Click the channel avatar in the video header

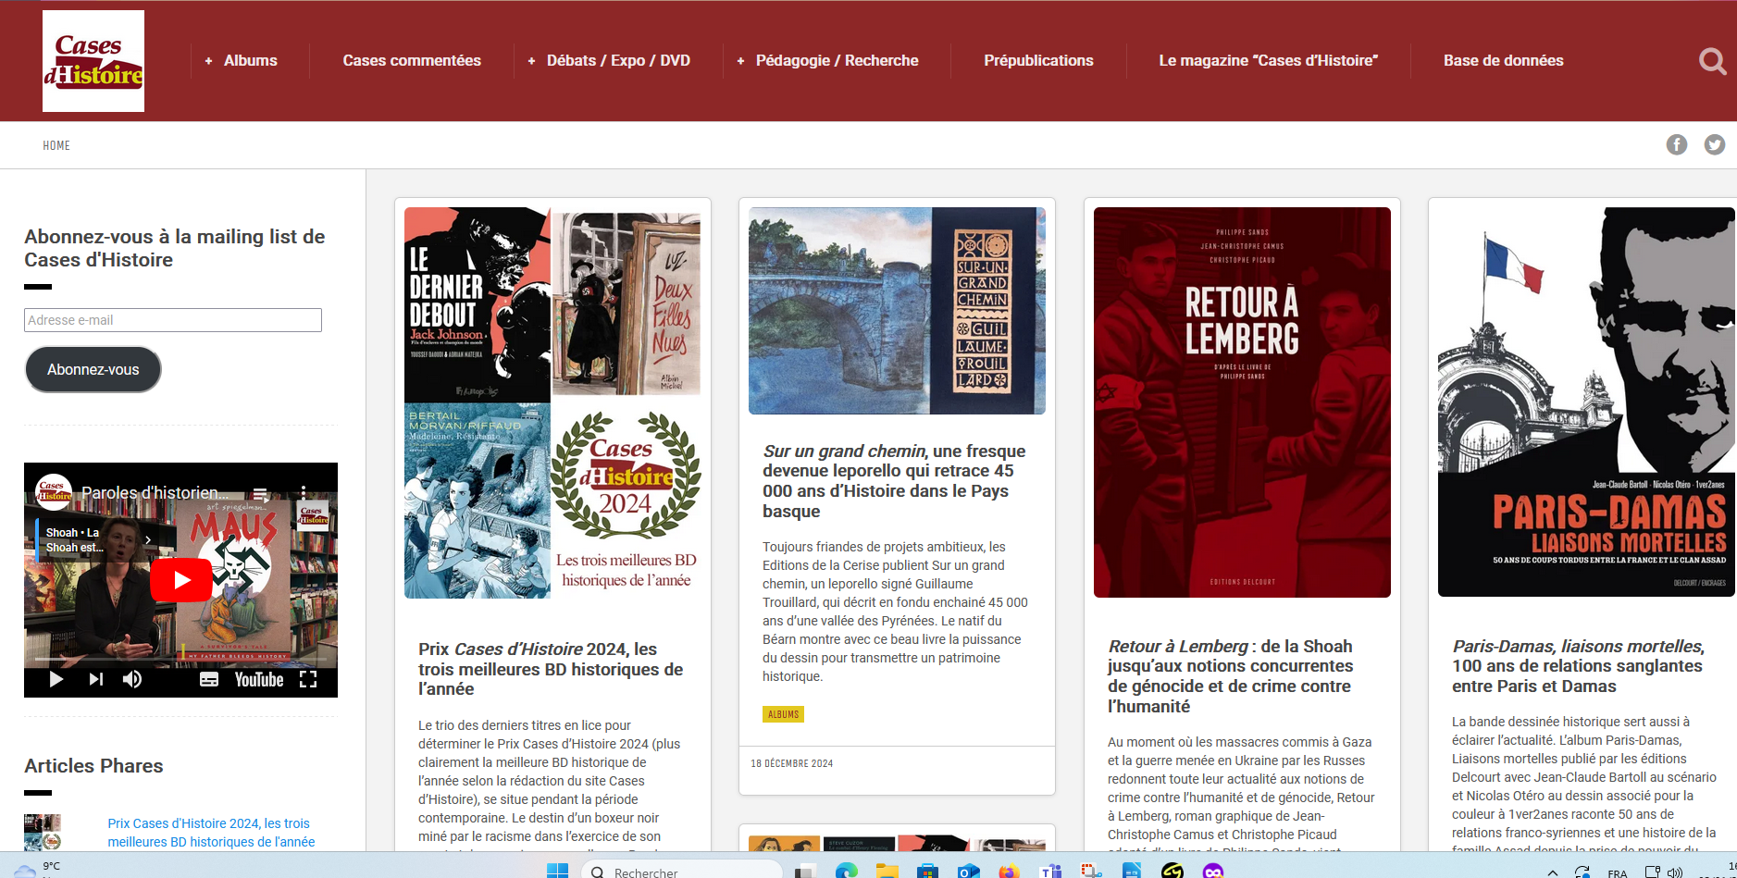54,491
